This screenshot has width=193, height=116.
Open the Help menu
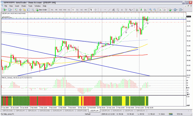point(44,6)
